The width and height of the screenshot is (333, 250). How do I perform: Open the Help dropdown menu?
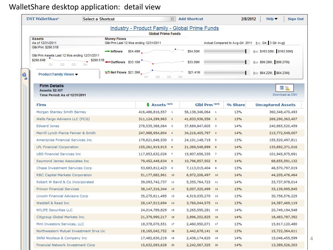pyautogui.click(x=272, y=19)
